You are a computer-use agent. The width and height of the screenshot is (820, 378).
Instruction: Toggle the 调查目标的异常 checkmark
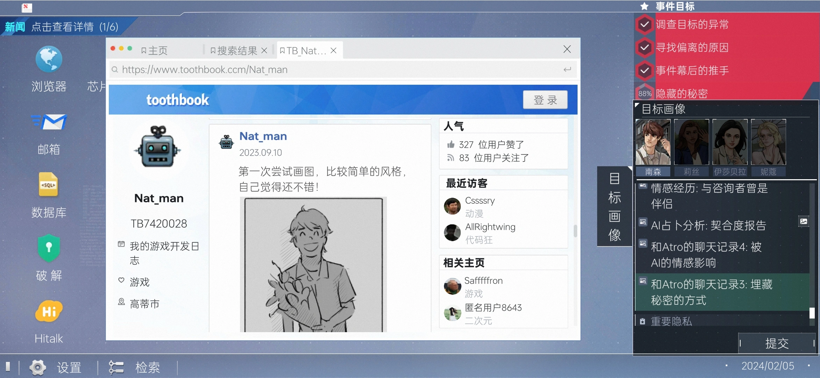tap(644, 24)
